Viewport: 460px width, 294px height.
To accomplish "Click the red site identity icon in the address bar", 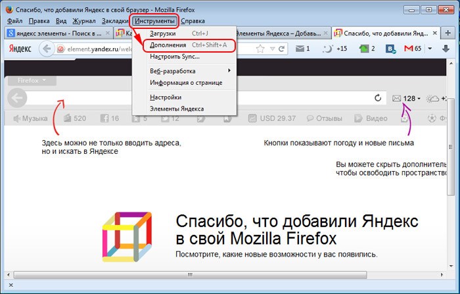I will 60,49.
